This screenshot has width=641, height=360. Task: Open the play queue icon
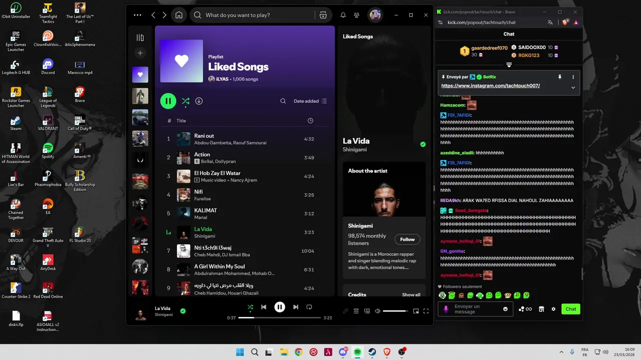356,311
